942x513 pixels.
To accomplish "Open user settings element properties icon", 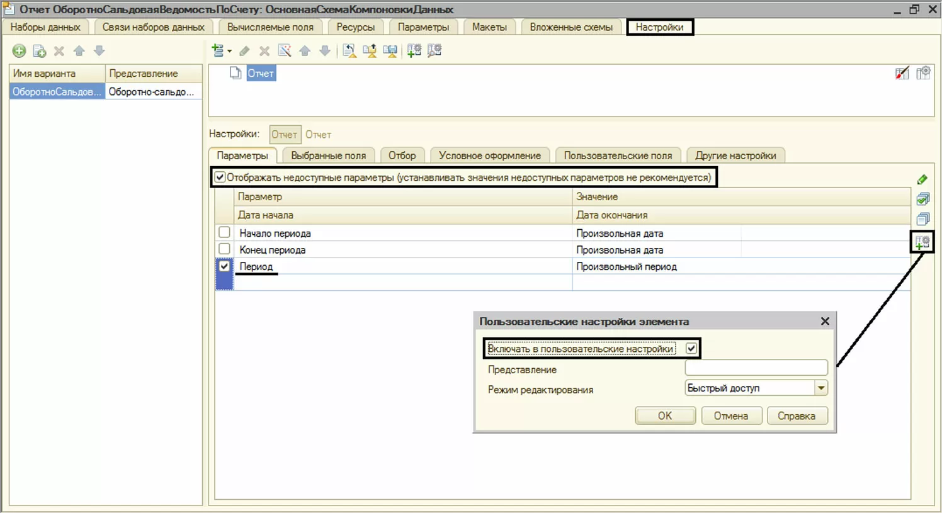I will [x=922, y=242].
